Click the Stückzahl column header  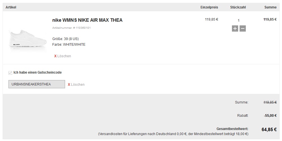point(238,7)
